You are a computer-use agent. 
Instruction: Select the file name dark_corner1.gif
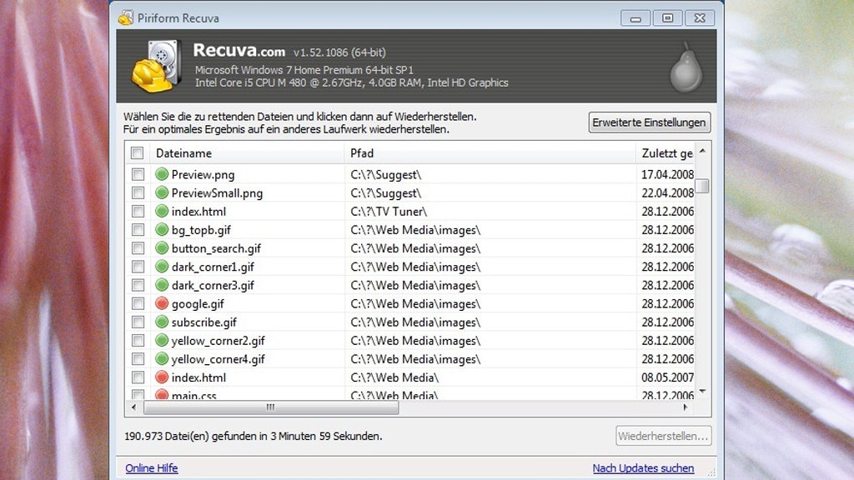pyautogui.click(x=213, y=267)
